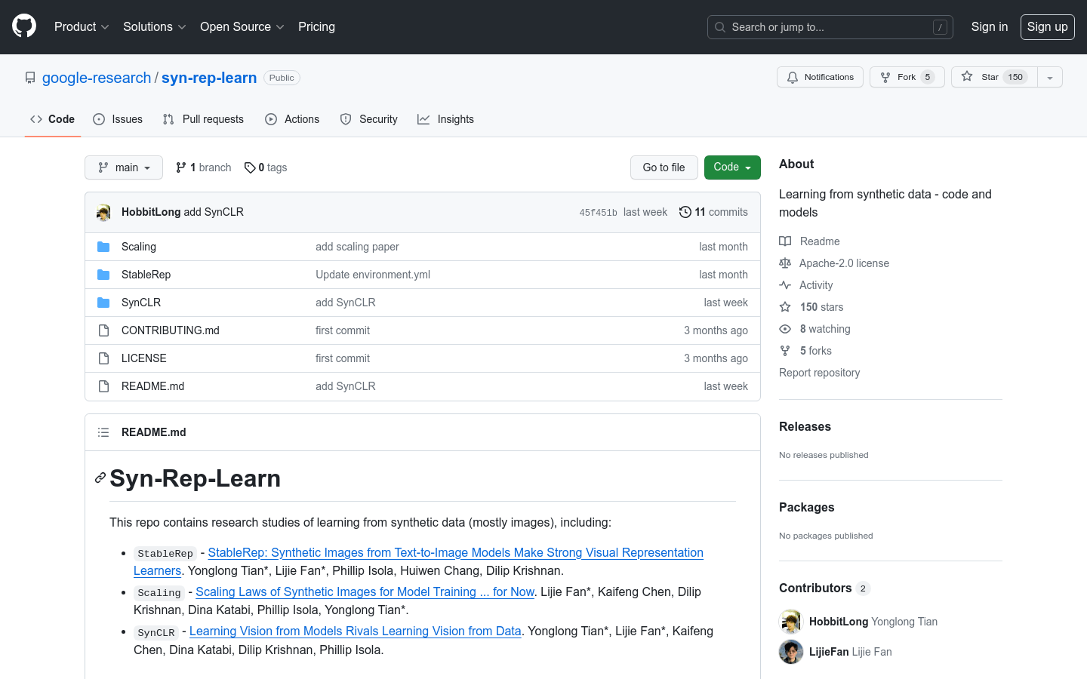
Task: Click the 0 tags link
Action: click(266, 167)
